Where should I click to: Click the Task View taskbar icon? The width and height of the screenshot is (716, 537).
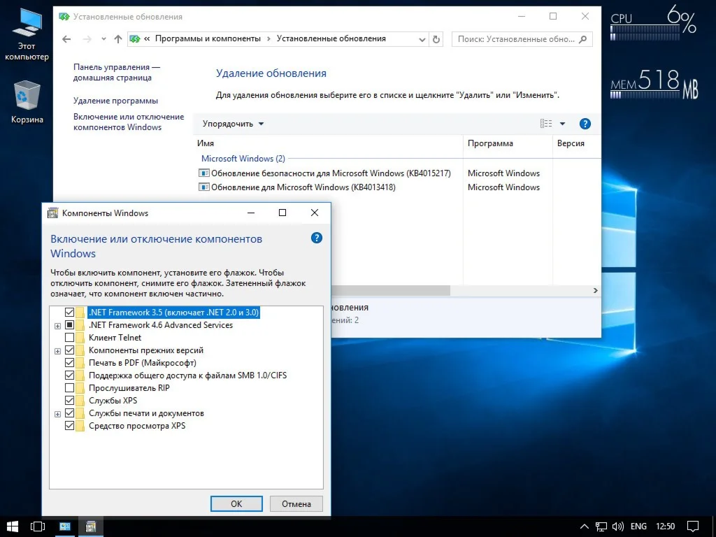pyautogui.click(x=38, y=526)
